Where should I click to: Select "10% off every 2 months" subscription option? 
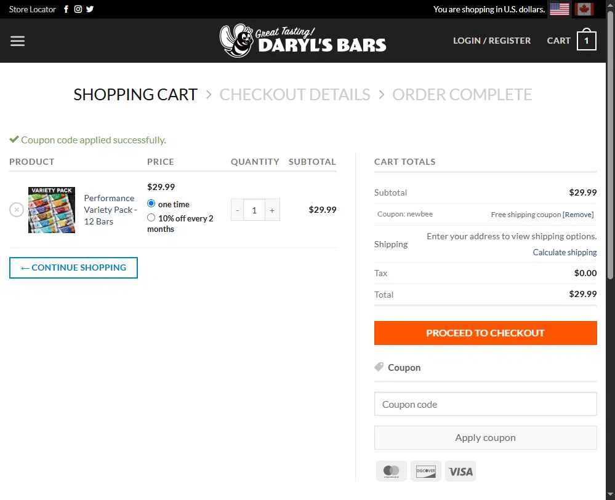151,218
